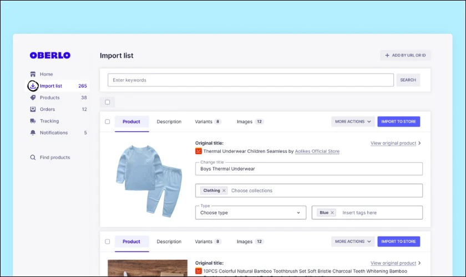Viewport: 466px width, 277px height.
Task: Remove the Blue tag chip
Action: tap(332, 213)
